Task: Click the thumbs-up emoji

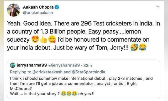Action: coord(44,40)
